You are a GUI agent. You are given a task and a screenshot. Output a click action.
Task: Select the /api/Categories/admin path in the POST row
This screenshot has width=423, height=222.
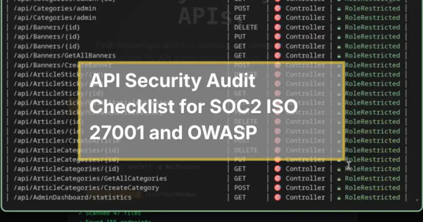point(55,8)
